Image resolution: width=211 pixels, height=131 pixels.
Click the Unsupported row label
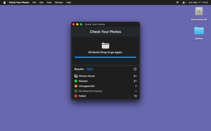(x=87, y=86)
